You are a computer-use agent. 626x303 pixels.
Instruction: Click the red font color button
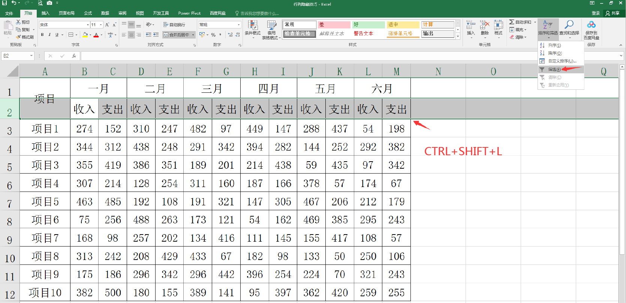(96, 35)
